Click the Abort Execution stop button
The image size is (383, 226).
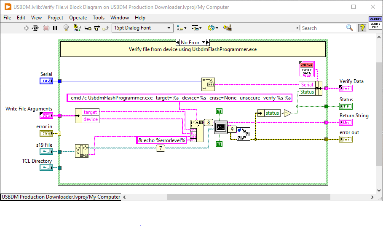[x=46, y=28]
